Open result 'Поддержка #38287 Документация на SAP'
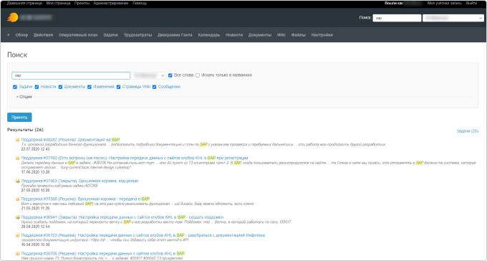Image resolution: width=487 pixels, height=261 pixels. (x=70, y=140)
